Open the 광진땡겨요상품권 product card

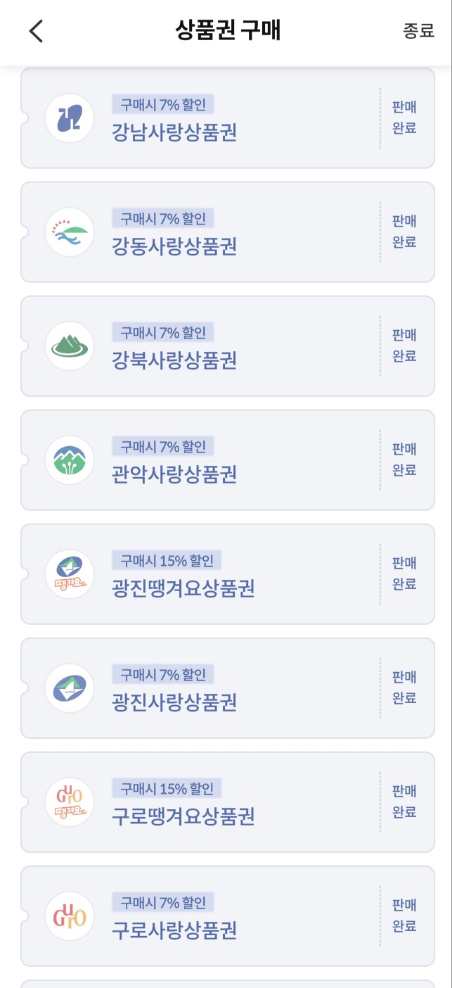click(x=225, y=574)
